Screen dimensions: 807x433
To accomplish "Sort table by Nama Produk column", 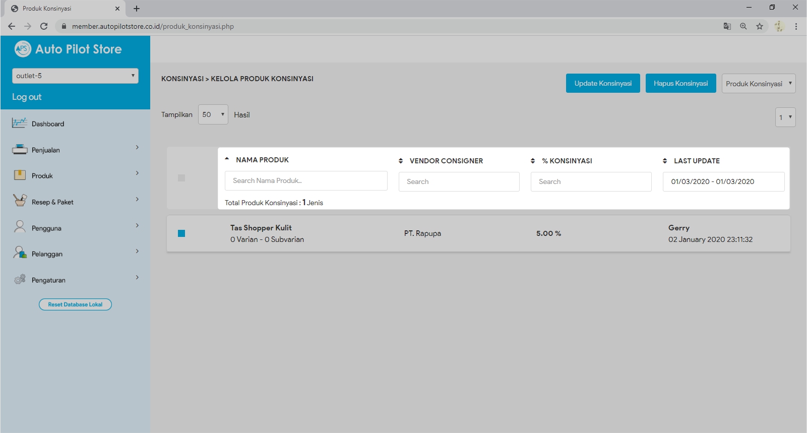I will point(227,159).
